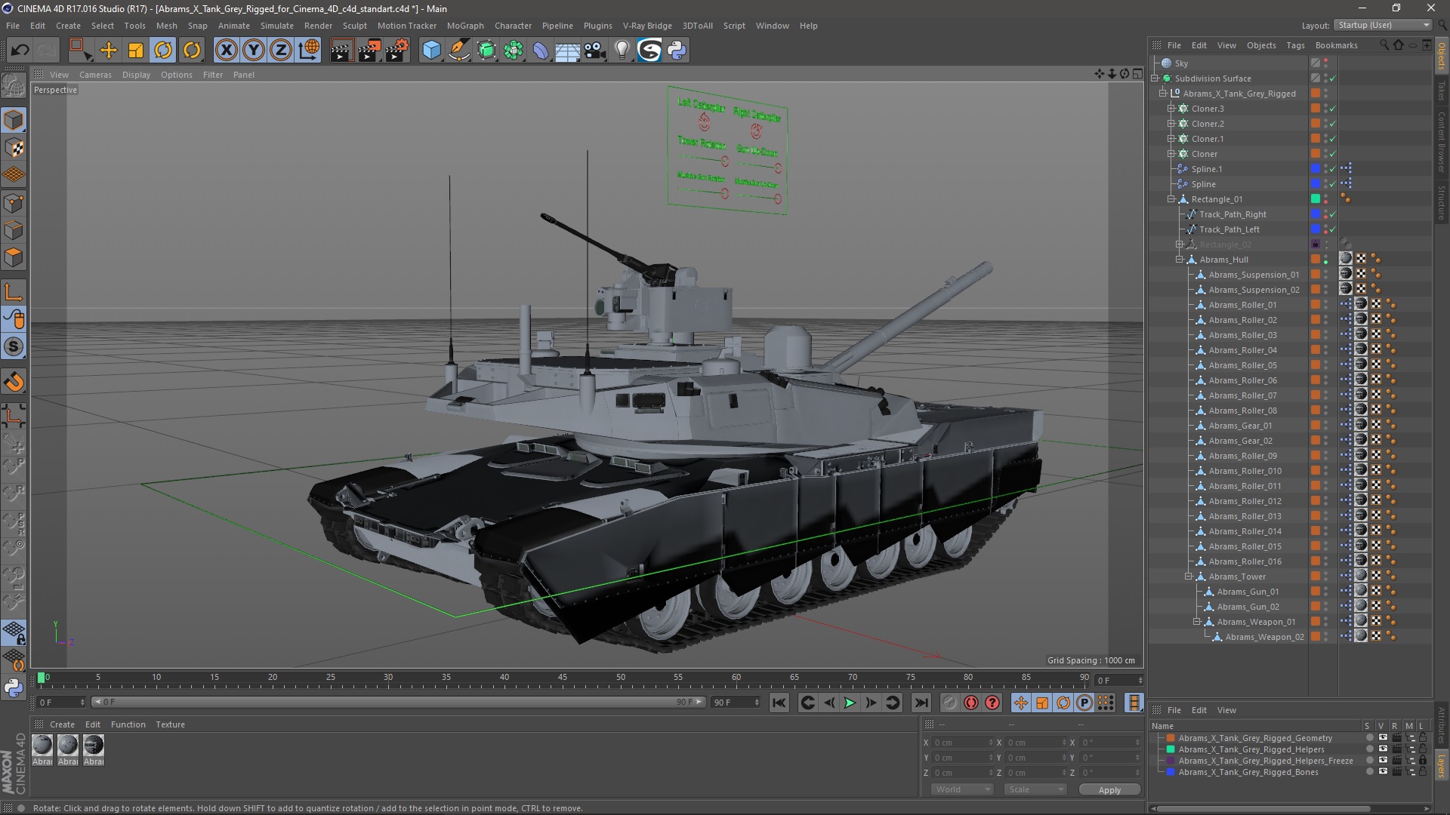Open the World coordinate dropdown
This screenshot has height=815, width=1450.
pos(962,789)
